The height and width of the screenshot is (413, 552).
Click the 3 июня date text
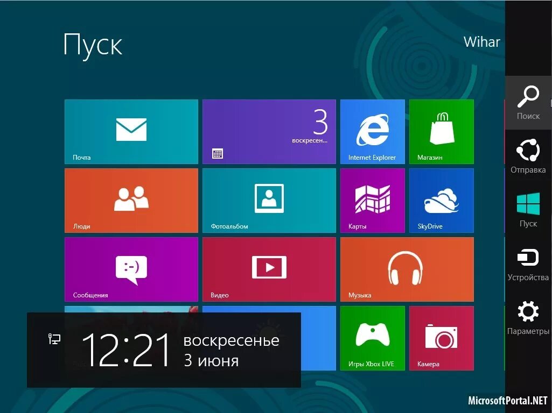[211, 361]
